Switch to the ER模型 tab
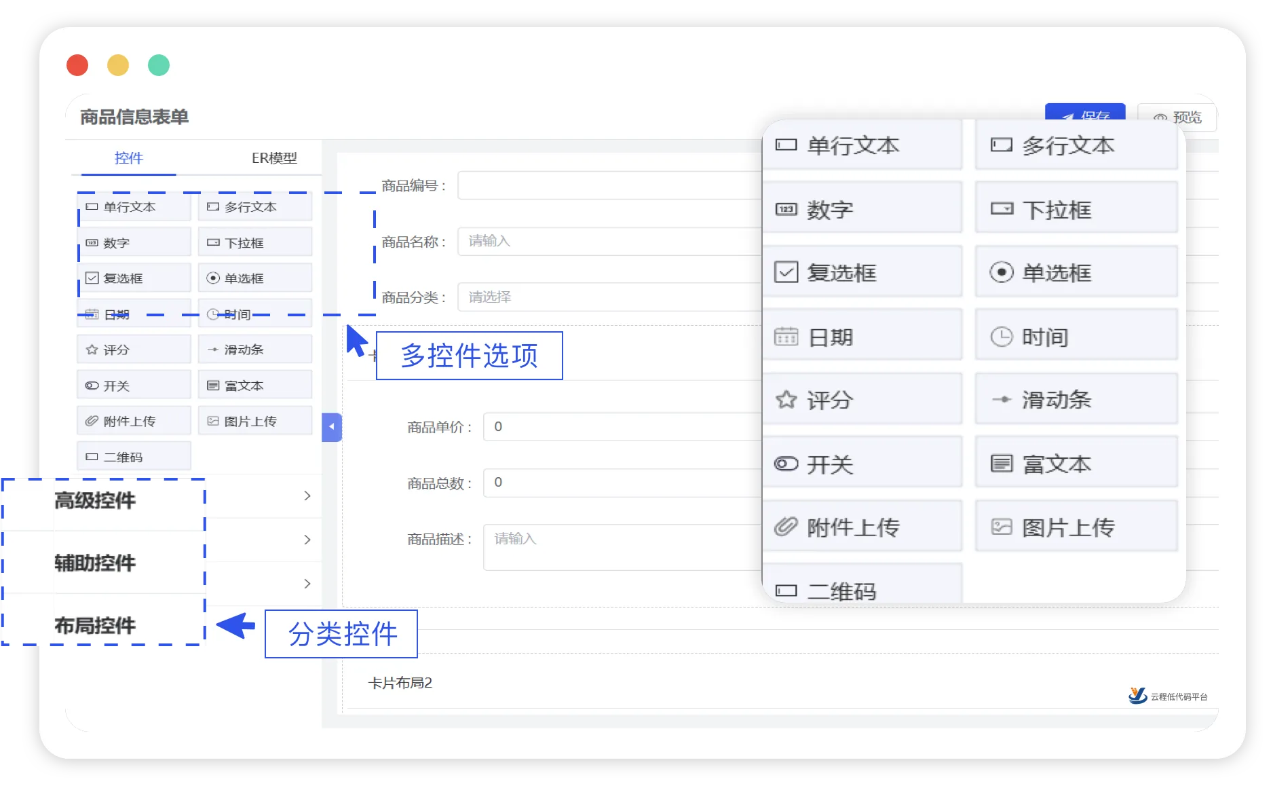This screenshot has height=786, width=1273. coord(274,158)
